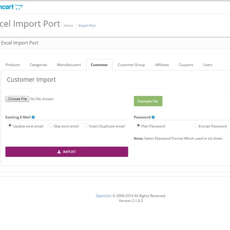Screen dimensions: 230x230
Task: Open the Manufacturers tab
Action: point(69,65)
